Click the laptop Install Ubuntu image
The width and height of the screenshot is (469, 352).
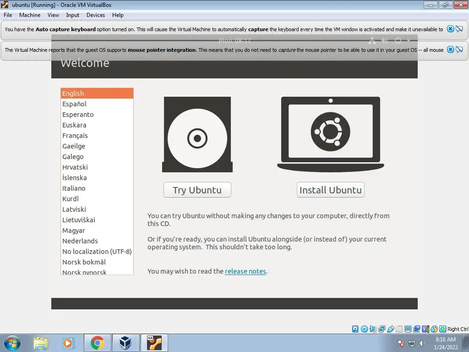click(x=331, y=134)
